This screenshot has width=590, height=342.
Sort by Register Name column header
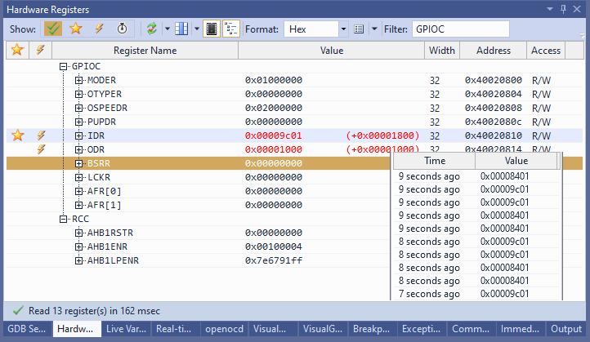(x=145, y=51)
